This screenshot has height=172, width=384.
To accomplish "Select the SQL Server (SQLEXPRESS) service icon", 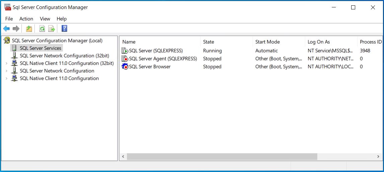I will click(125, 51).
